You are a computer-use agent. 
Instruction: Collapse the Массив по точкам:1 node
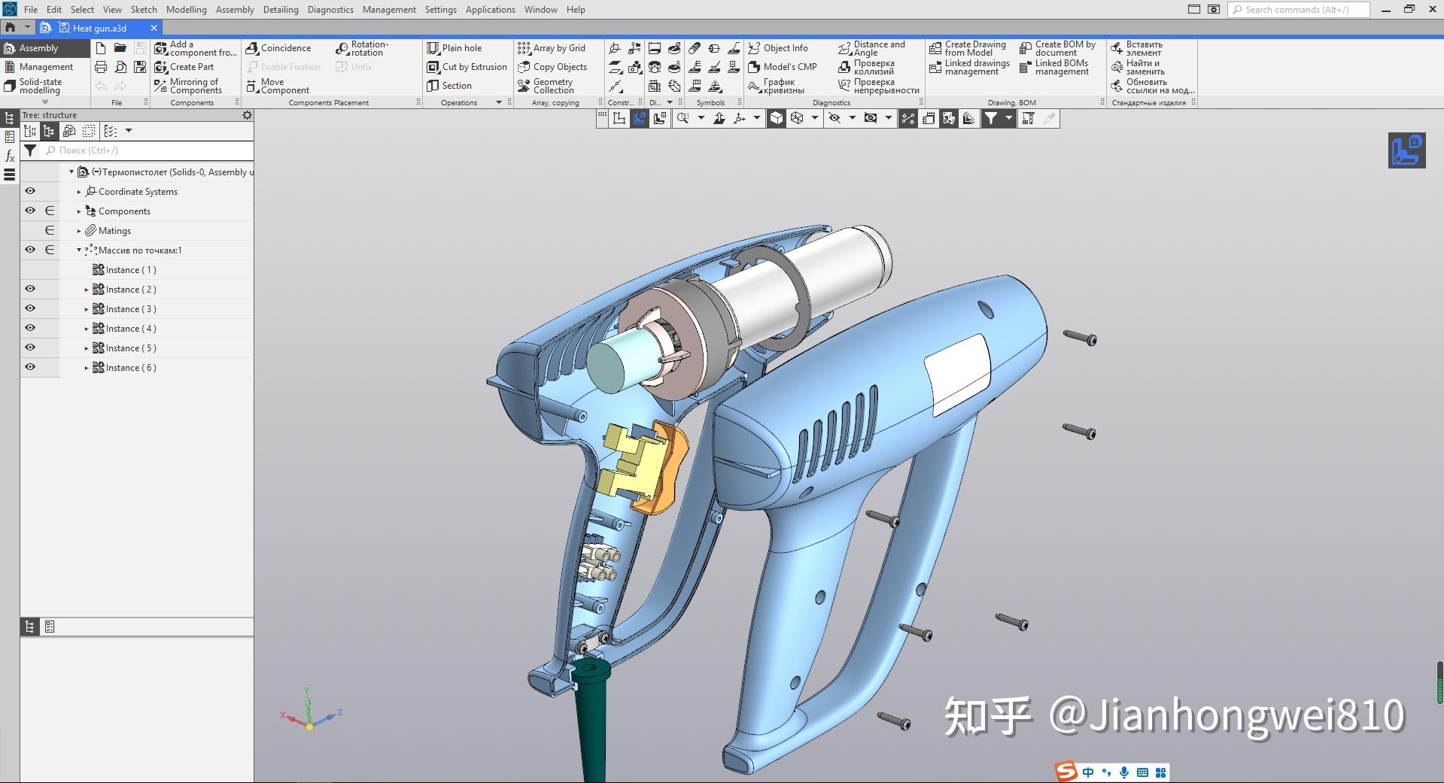[x=78, y=250]
